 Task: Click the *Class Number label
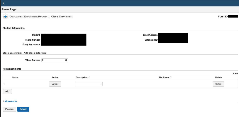[x=32, y=60]
